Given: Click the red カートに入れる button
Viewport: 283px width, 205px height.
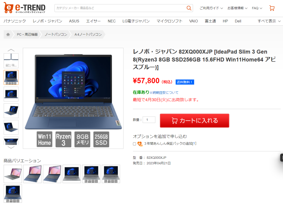Looking at the screenshot, I should pos(195,121).
